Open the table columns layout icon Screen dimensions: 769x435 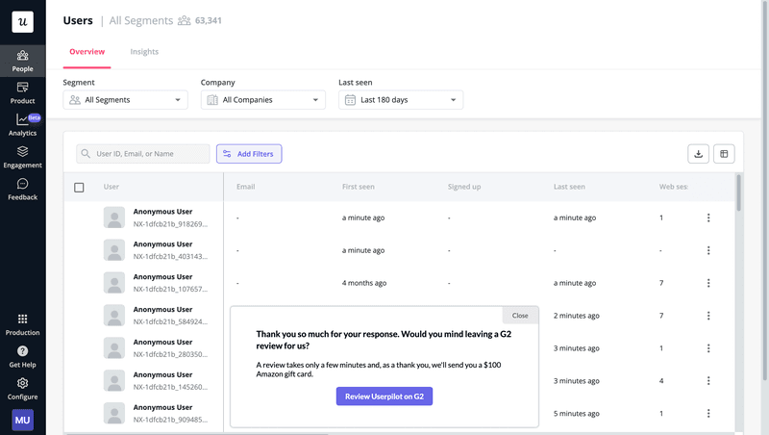point(725,153)
